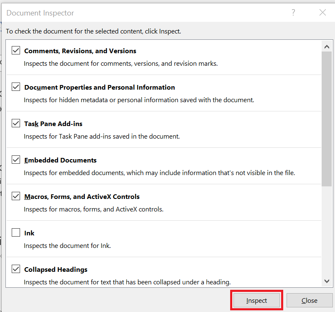Click the vertical scrollbar thumb
This screenshot has width=335, height=312.
[327, 119]
